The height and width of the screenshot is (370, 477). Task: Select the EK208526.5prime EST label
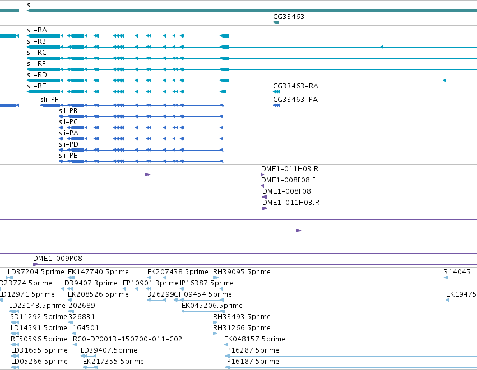pos(98,294)
